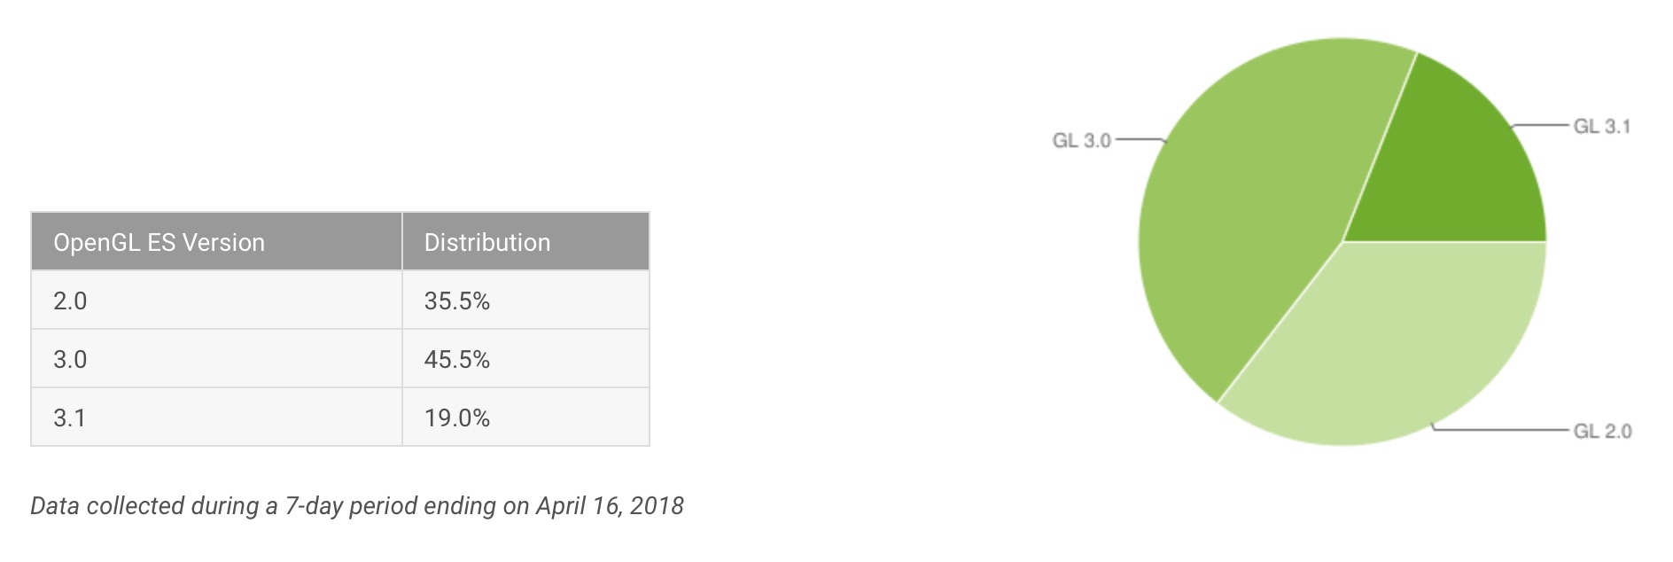This screenshot has height=562, width=1673.
Task: Select the GL 3.0 chart label
Action: pos(1081,140)
